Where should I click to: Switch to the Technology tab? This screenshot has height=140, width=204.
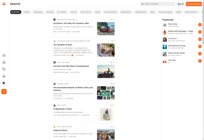(38, 12)
